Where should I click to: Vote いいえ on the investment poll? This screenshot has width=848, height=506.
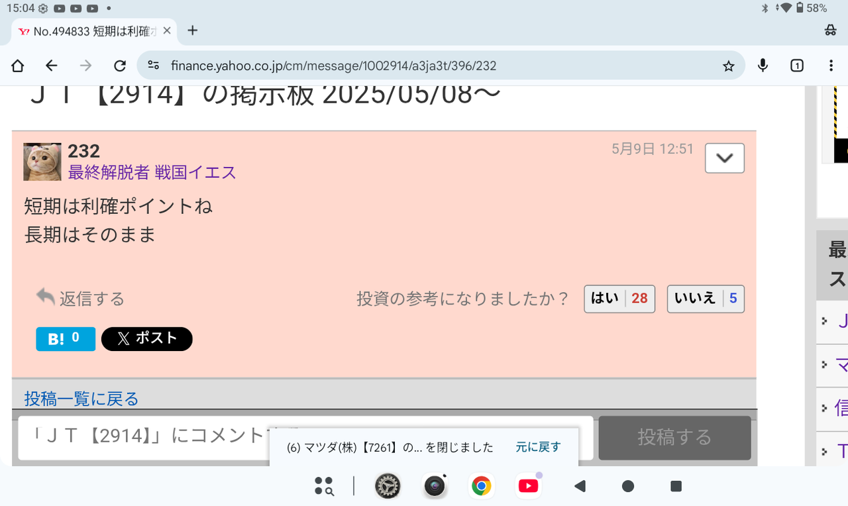(705, 299)
